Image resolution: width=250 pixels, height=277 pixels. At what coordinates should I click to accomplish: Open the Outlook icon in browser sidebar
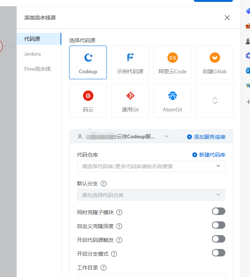point(248,71)
